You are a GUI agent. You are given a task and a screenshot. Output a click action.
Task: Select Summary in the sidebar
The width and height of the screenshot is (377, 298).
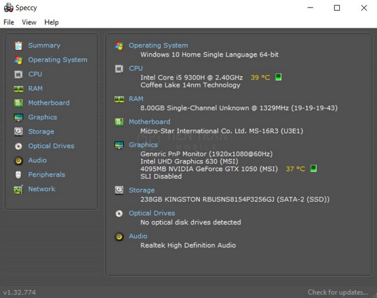coord(44,45)
